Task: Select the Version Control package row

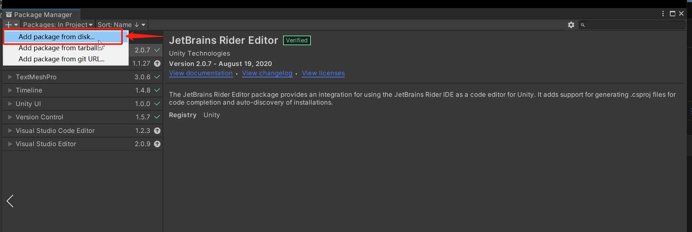Action: pos(82,117)
